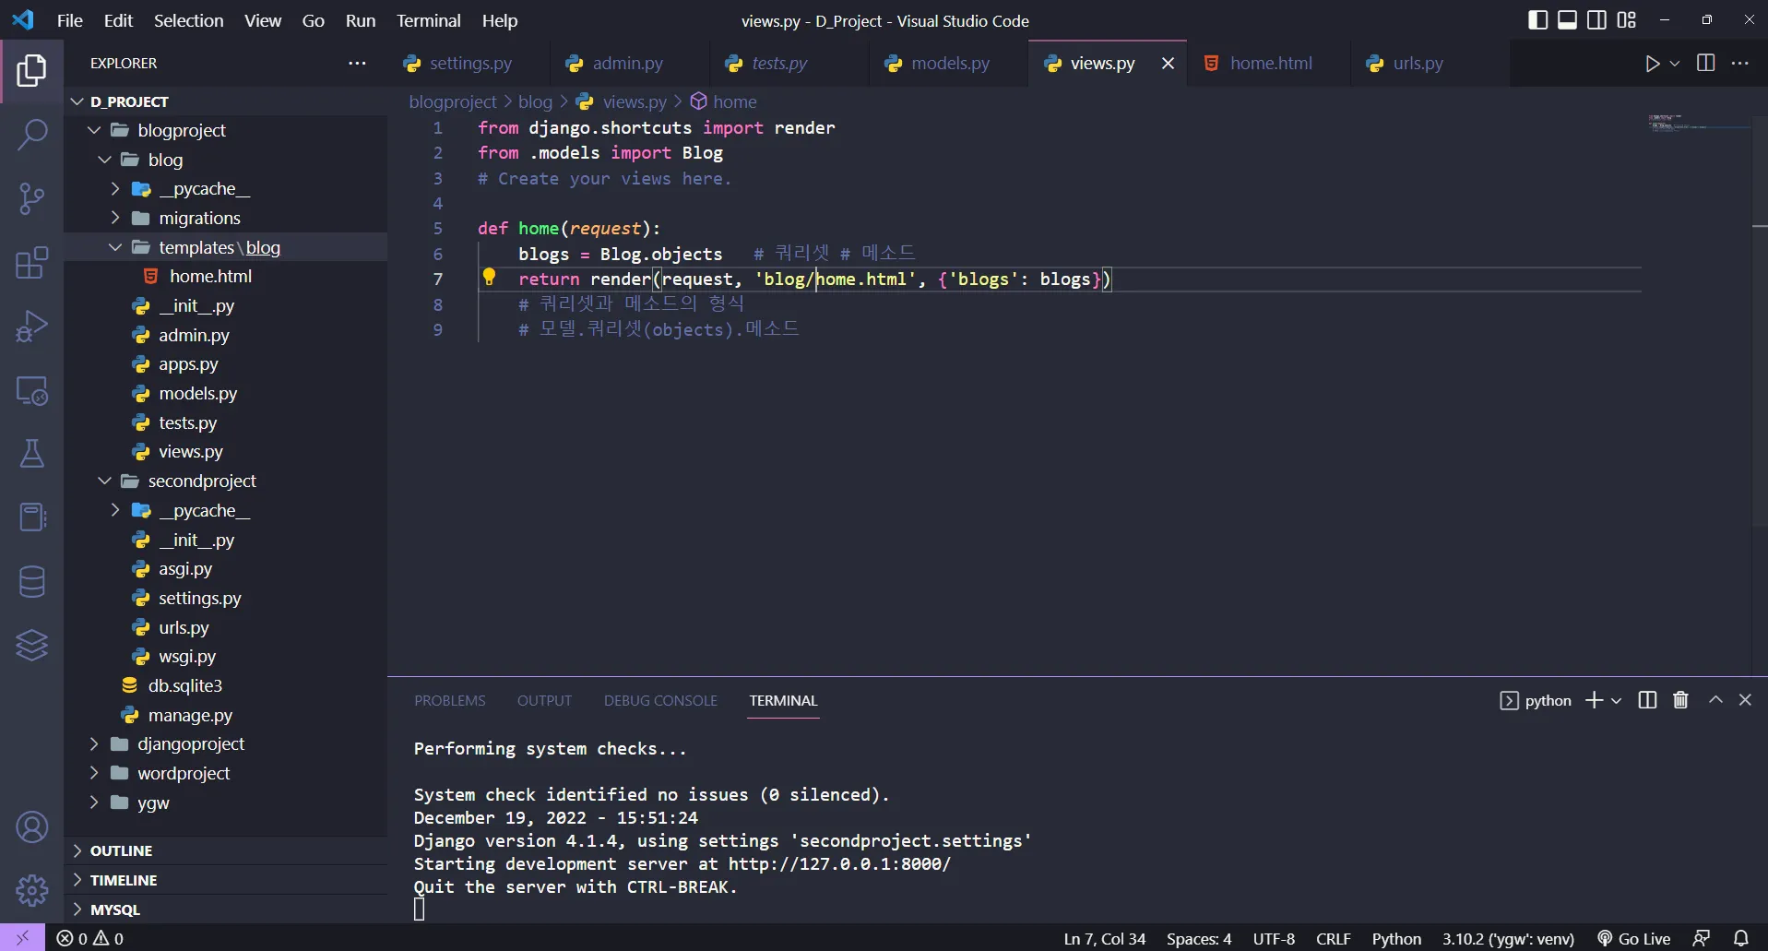
Task: Click the lightbulb code action on line 7
Action: (x=489, y=277)
